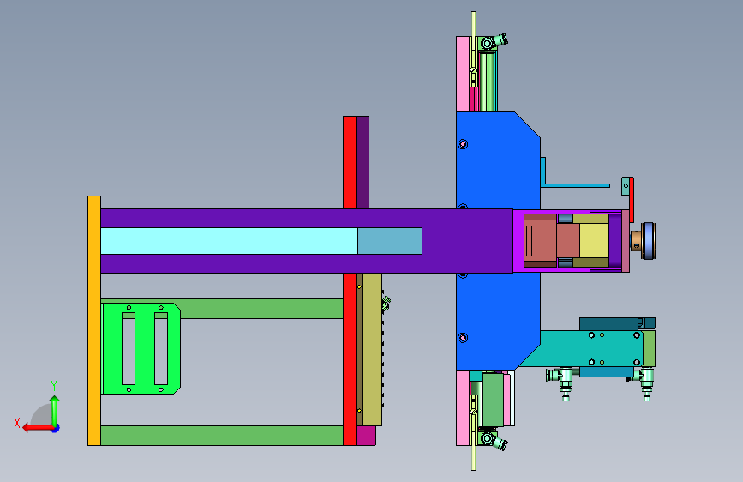The height and width of the screenshot is (482, 743).
Task: Select the bright green slotted bracket
Action: (141, 349)
